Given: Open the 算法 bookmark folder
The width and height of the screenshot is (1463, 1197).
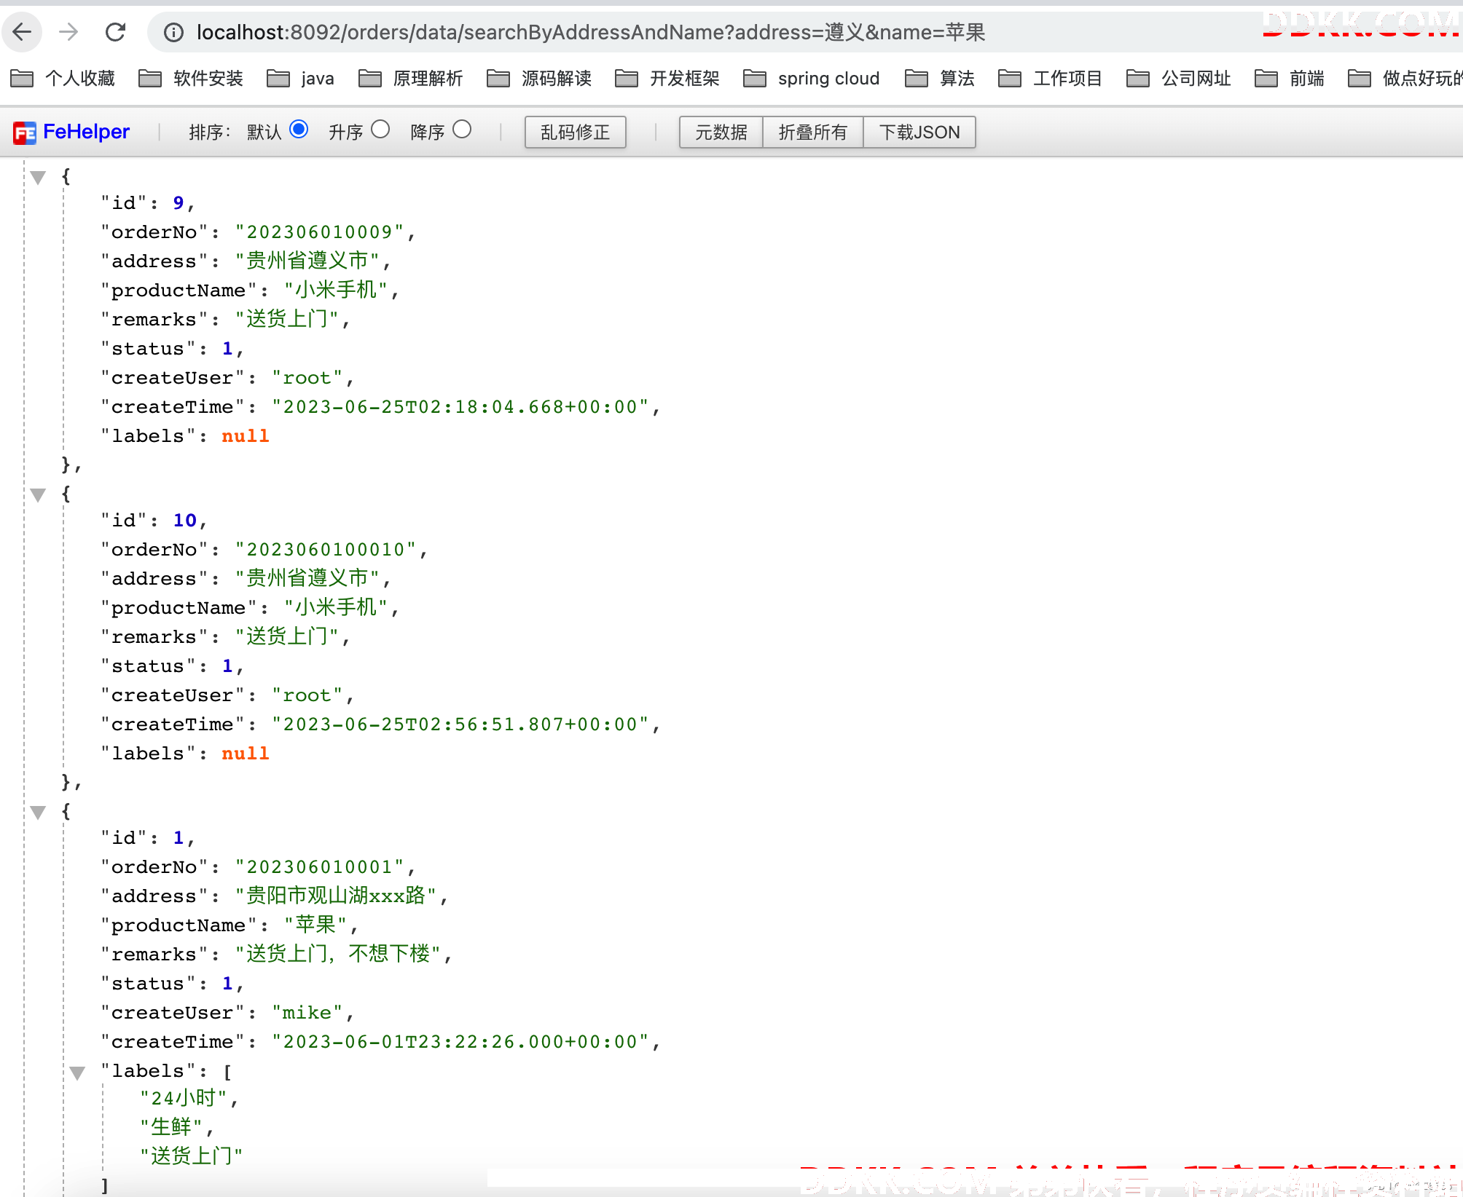Looking at the screenshot, I should [x=940, y=78].
